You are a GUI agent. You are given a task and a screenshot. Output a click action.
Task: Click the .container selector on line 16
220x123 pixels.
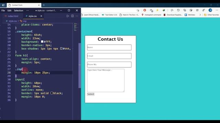click(24, 31)
